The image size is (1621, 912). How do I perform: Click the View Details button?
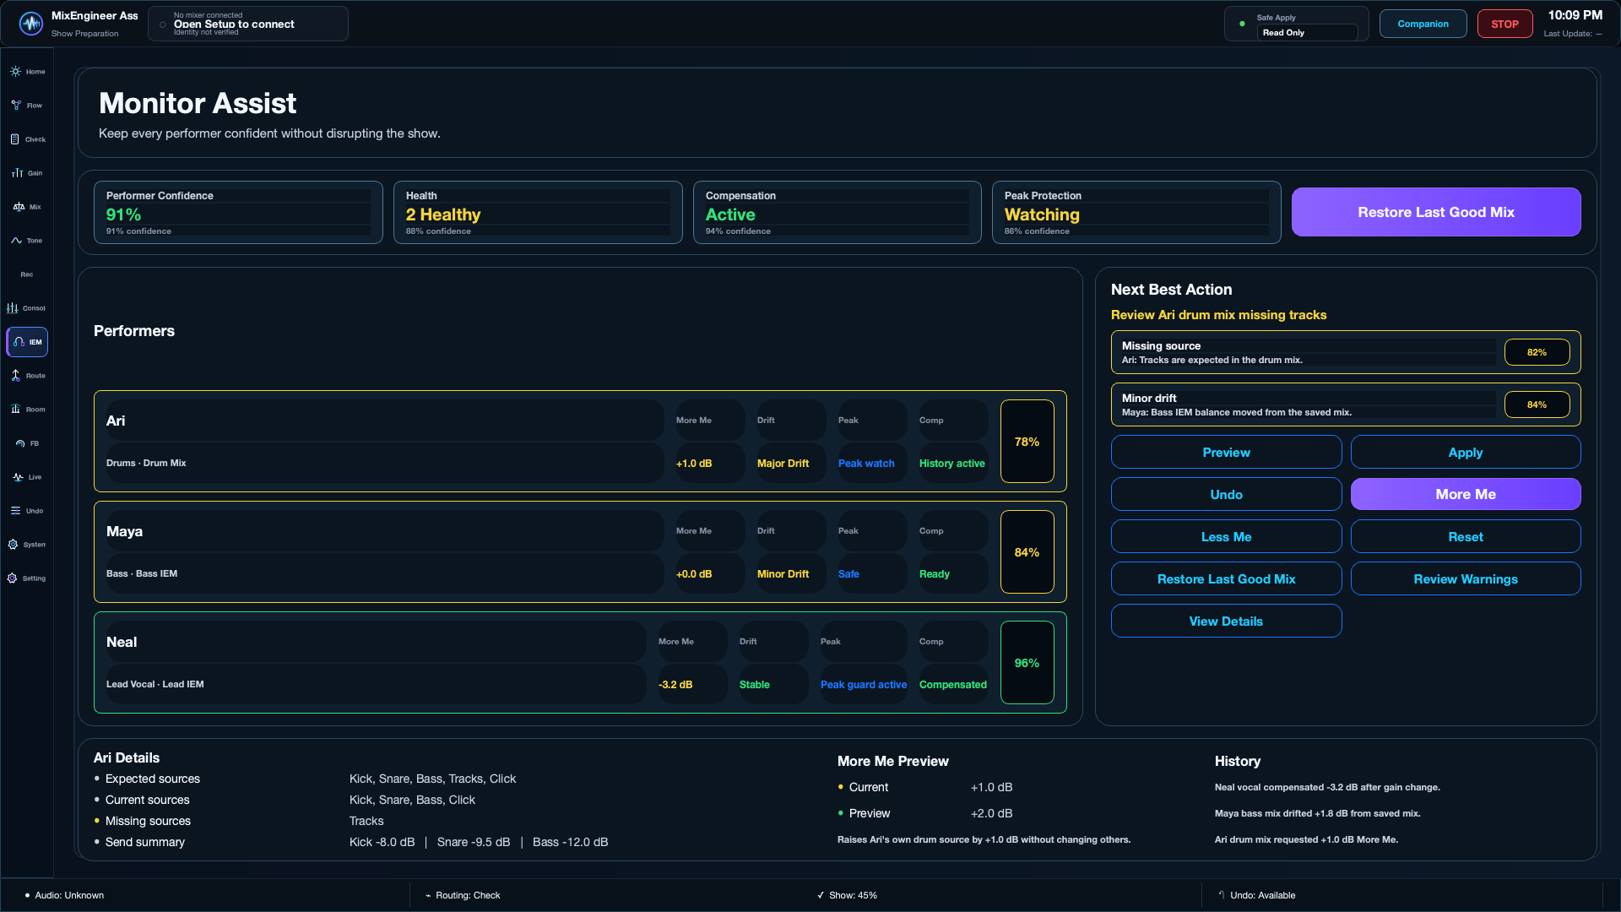pos(1226,621)
